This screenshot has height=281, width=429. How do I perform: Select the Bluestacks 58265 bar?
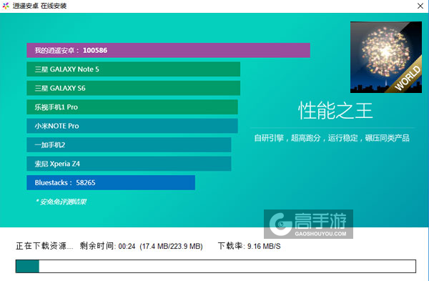coord(111,182)
